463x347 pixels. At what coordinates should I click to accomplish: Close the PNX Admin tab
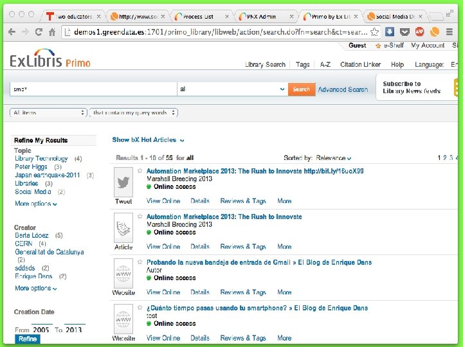pos(291,17)
